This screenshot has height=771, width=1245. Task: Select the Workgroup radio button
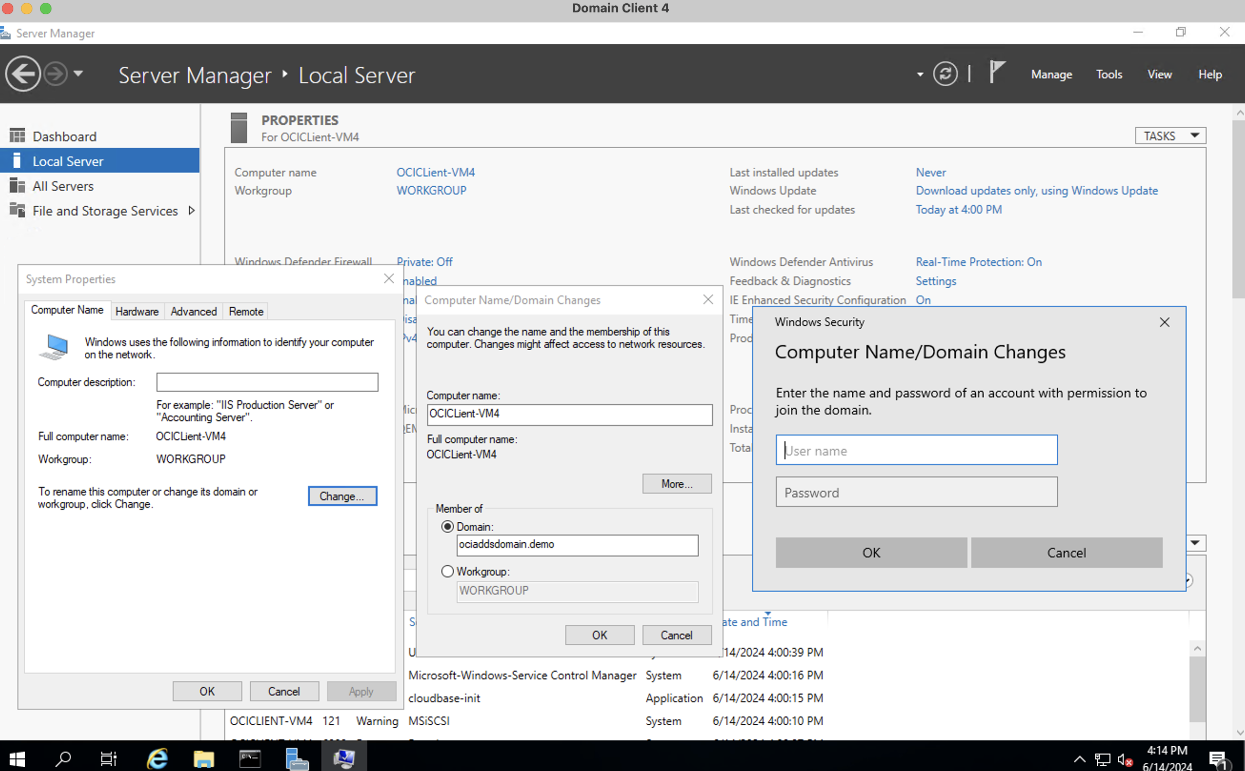tap(447, 570)
